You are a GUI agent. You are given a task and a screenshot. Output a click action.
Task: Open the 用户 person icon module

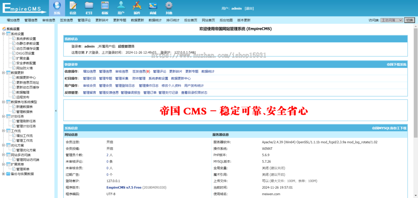(x=121, y=8)
